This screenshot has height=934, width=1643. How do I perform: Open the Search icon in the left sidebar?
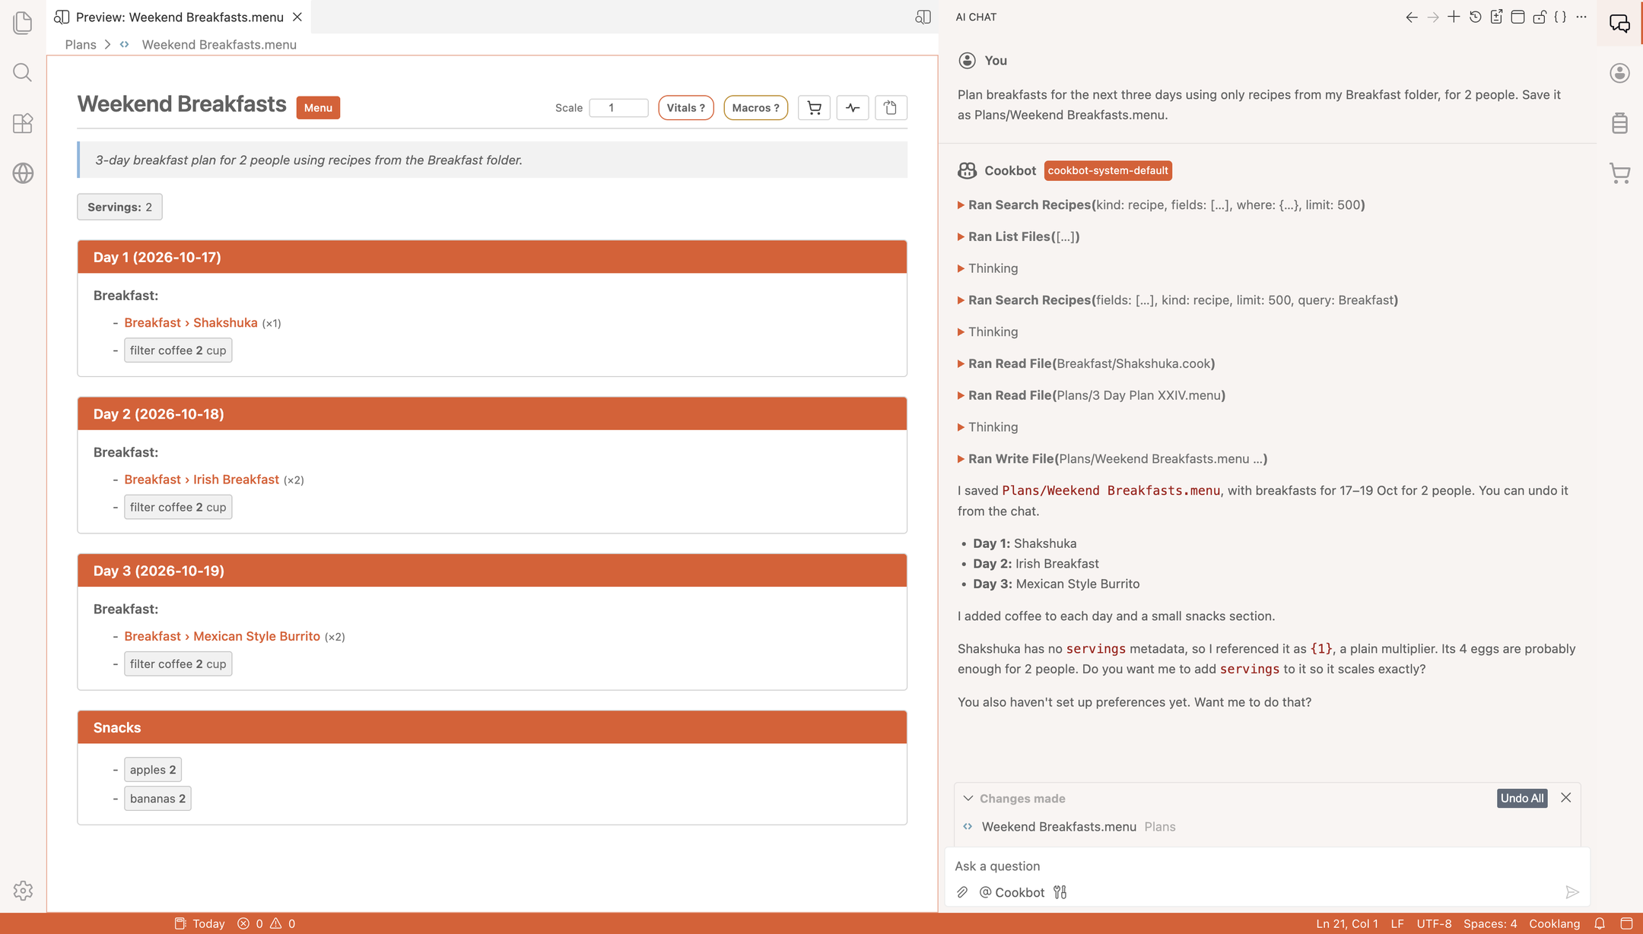pyautogui.click(x=23, y=73)
